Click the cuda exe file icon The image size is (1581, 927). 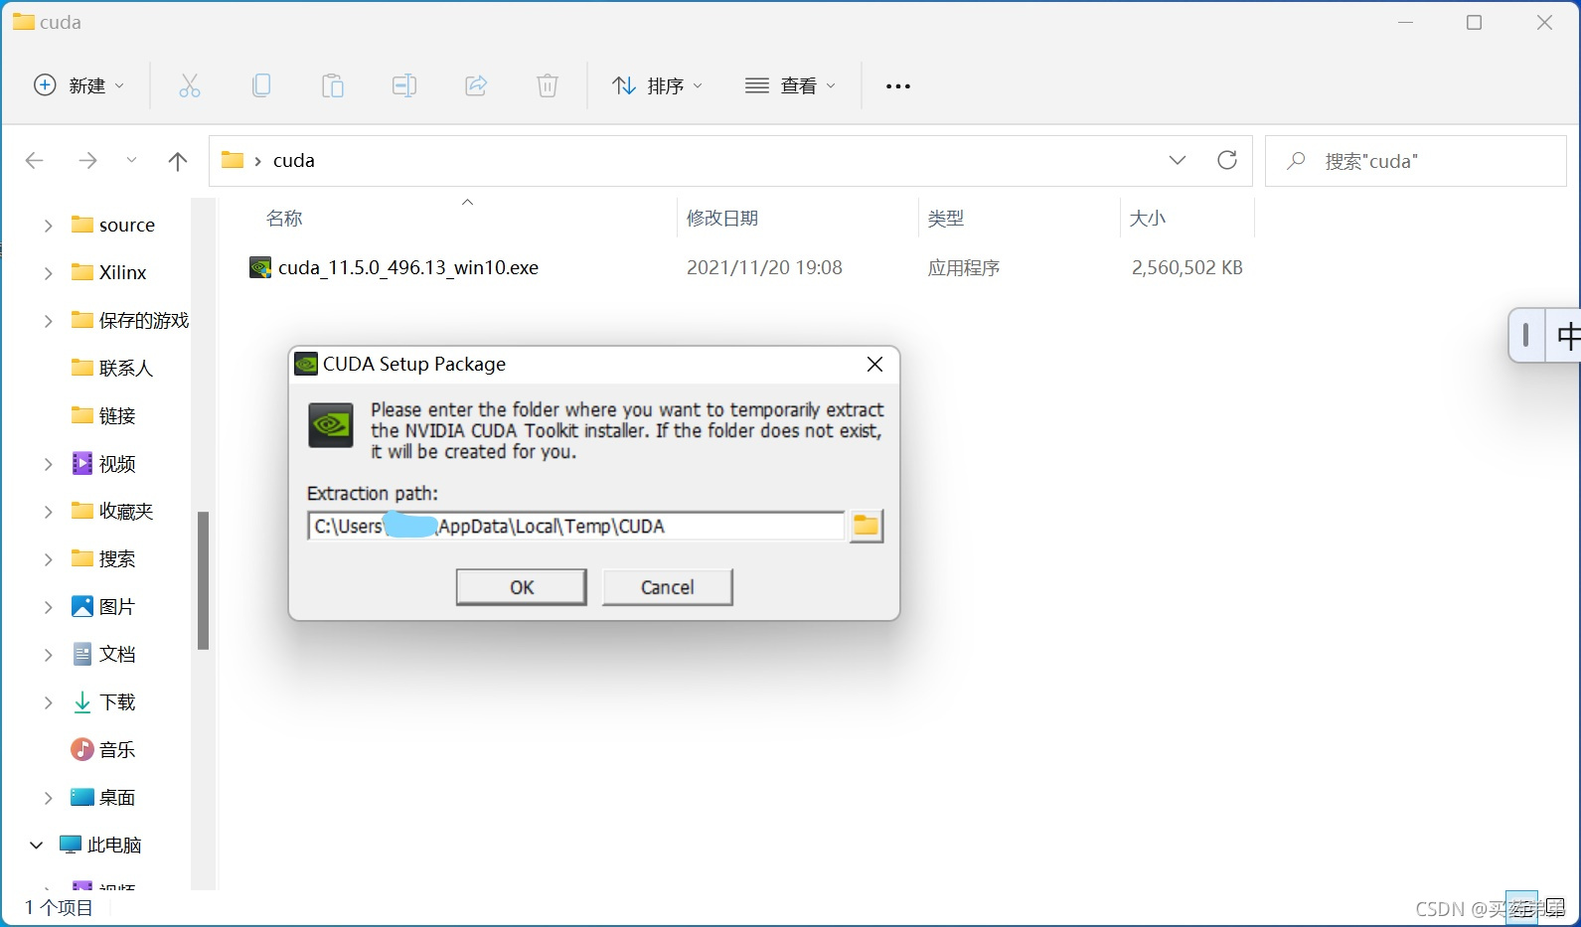pyautogui.click(x=260, y=268)
